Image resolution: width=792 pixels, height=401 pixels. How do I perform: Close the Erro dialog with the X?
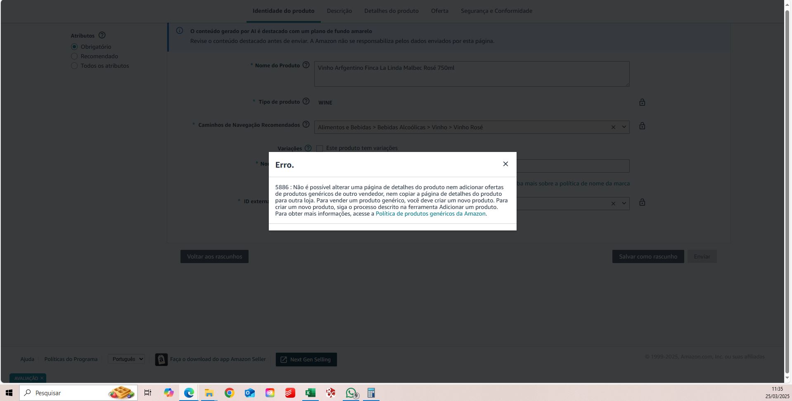[505, 164]
